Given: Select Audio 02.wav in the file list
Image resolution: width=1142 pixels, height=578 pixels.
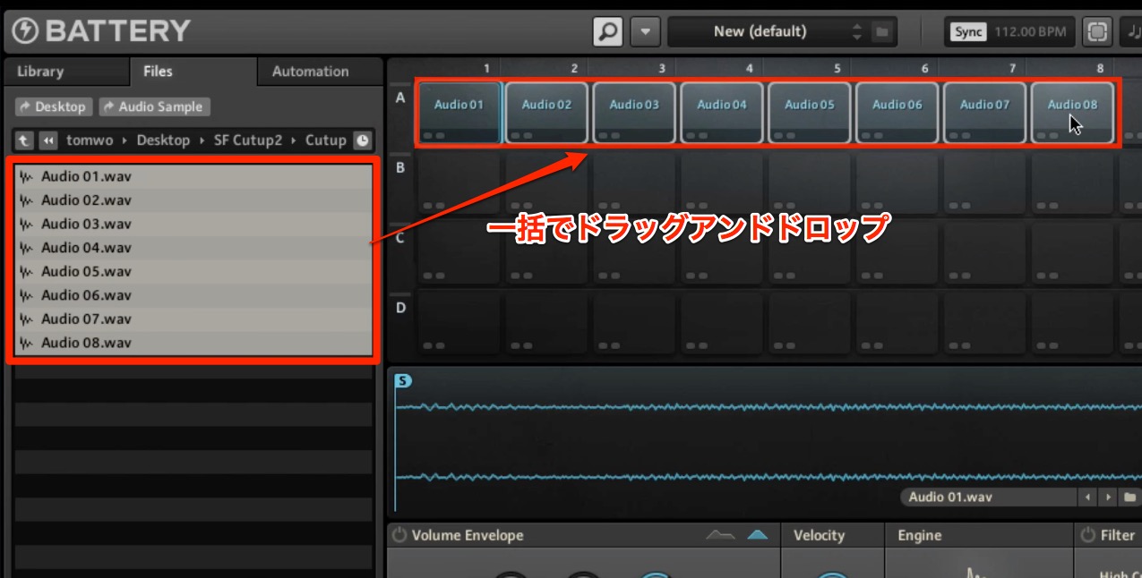Looking at the screenshot, I should click(193, 200).
